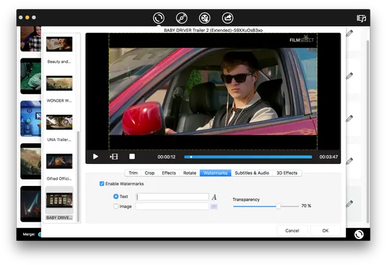
Task: Select the UNA Trailer... video thumbnail
Action: 59,122
